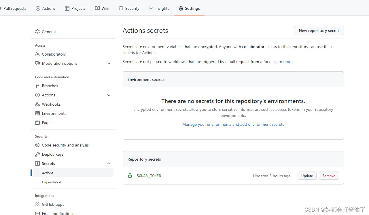The width and height of the screenshot is (369, 215).
Task: Open General settings label
Action: pyautogui.click(x=49, y=32)
